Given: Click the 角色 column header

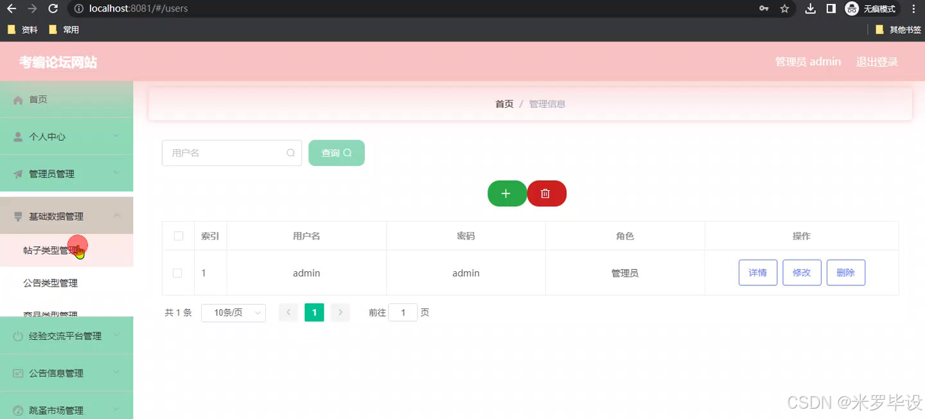Looking at the screenshot, I should pos(625,236).
